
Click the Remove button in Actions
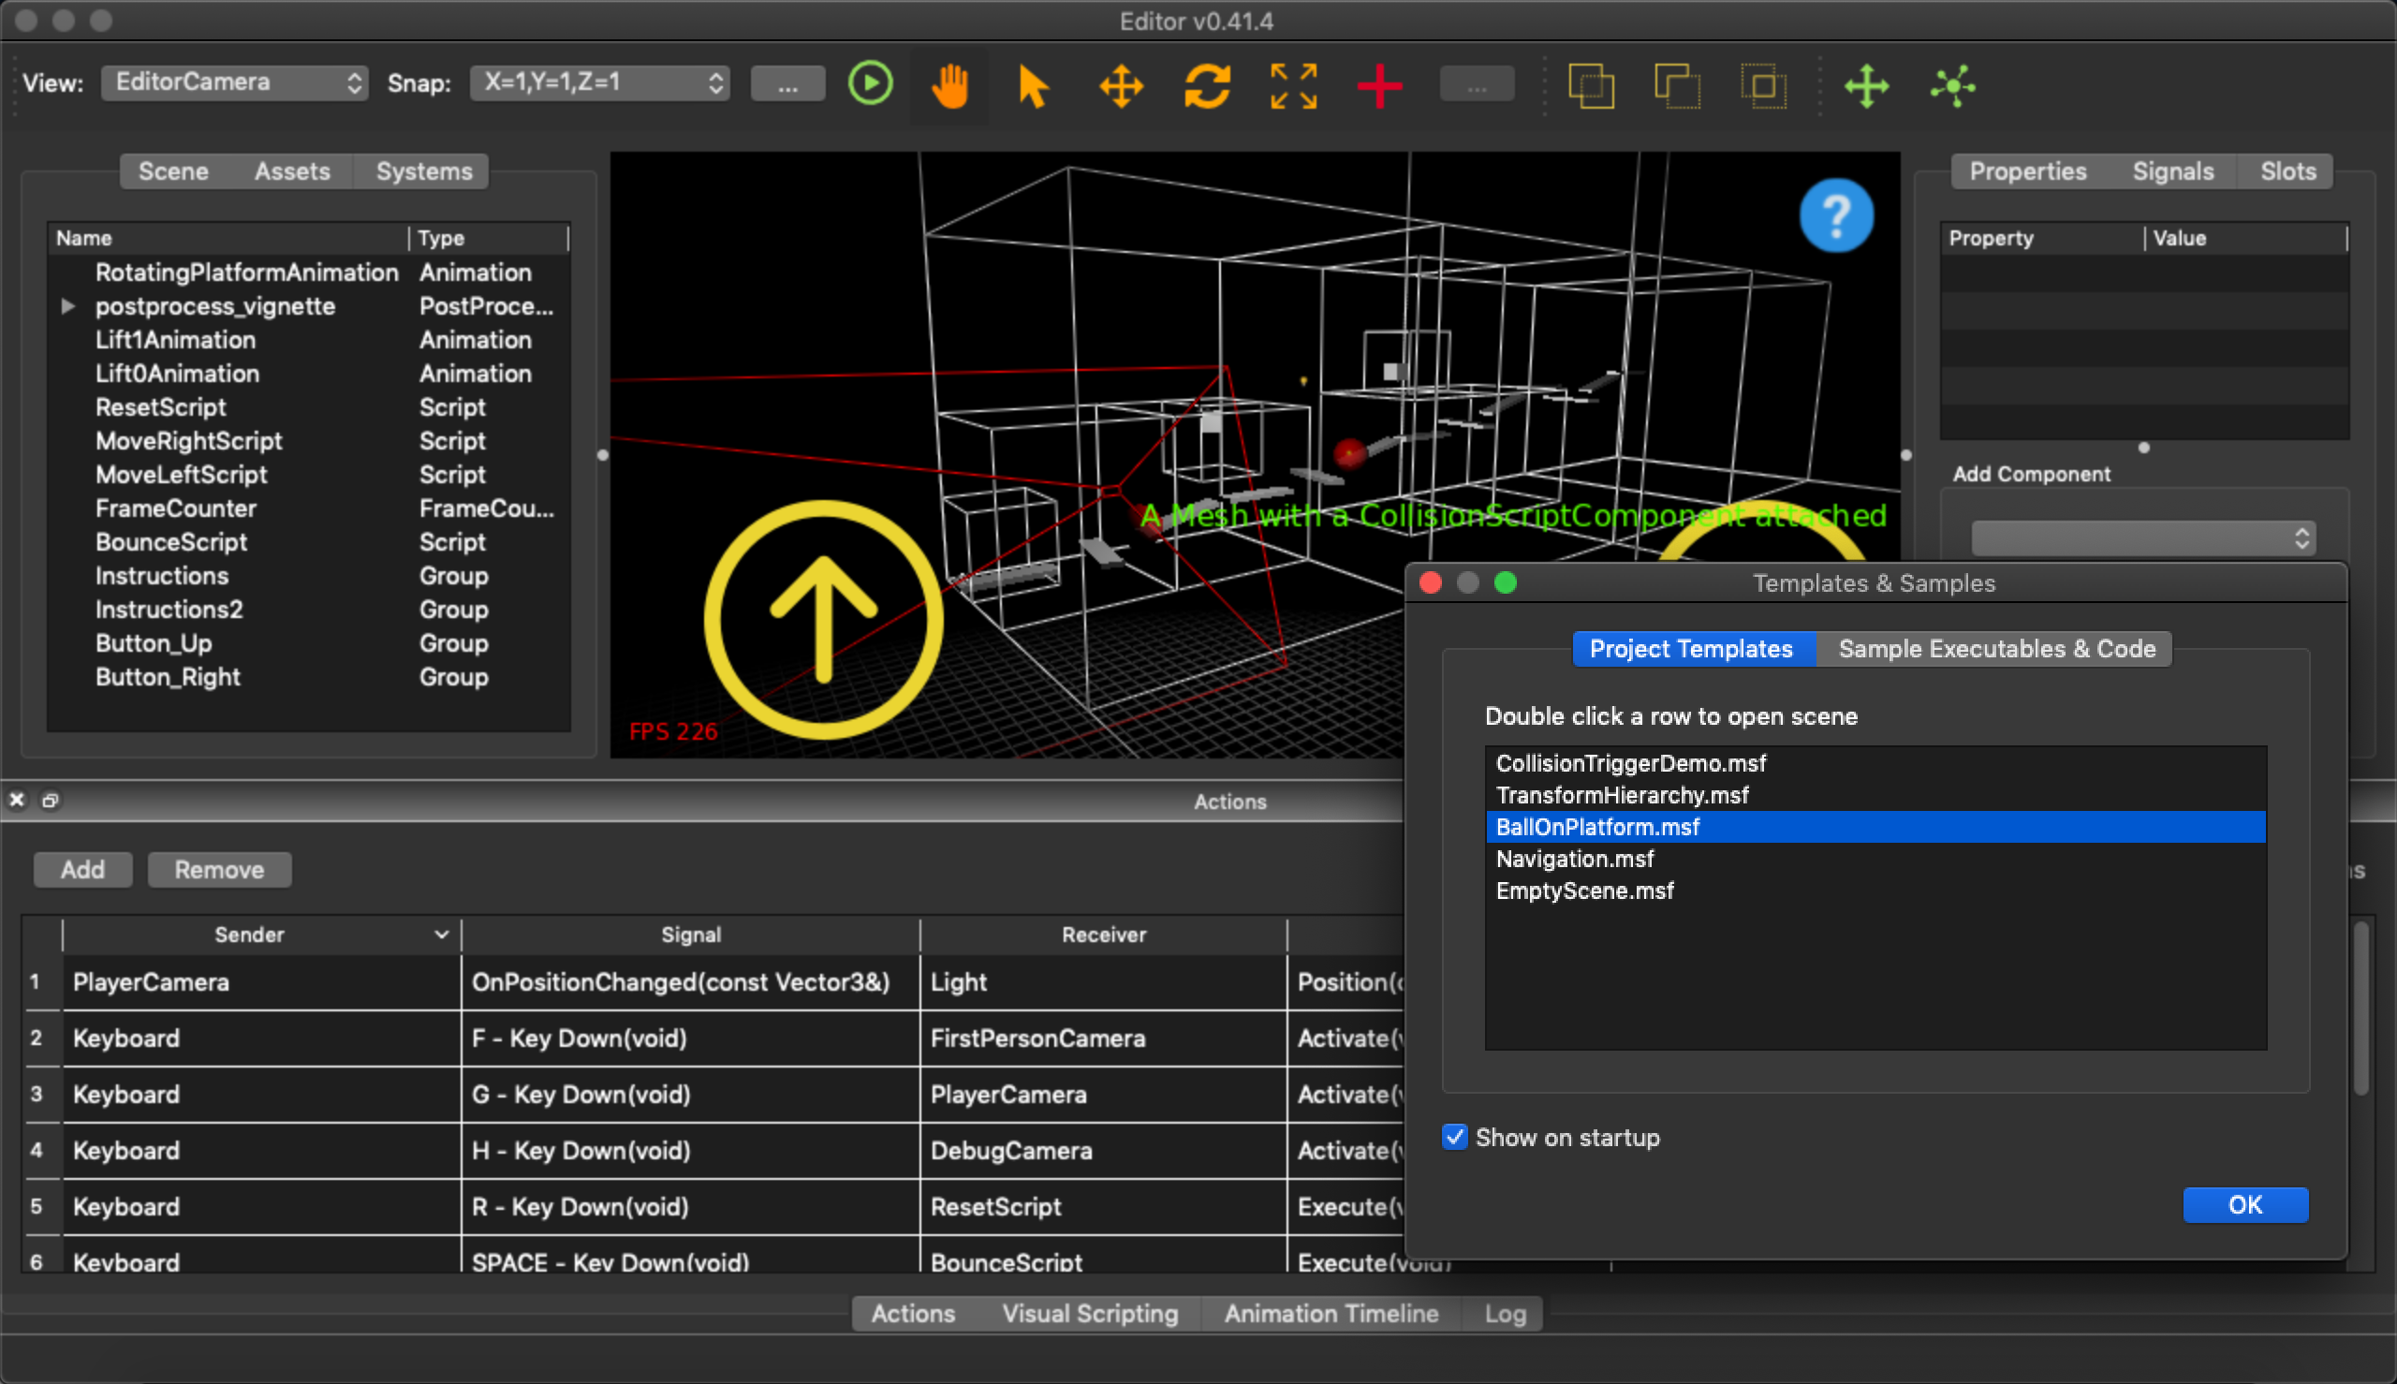point(218,869)
